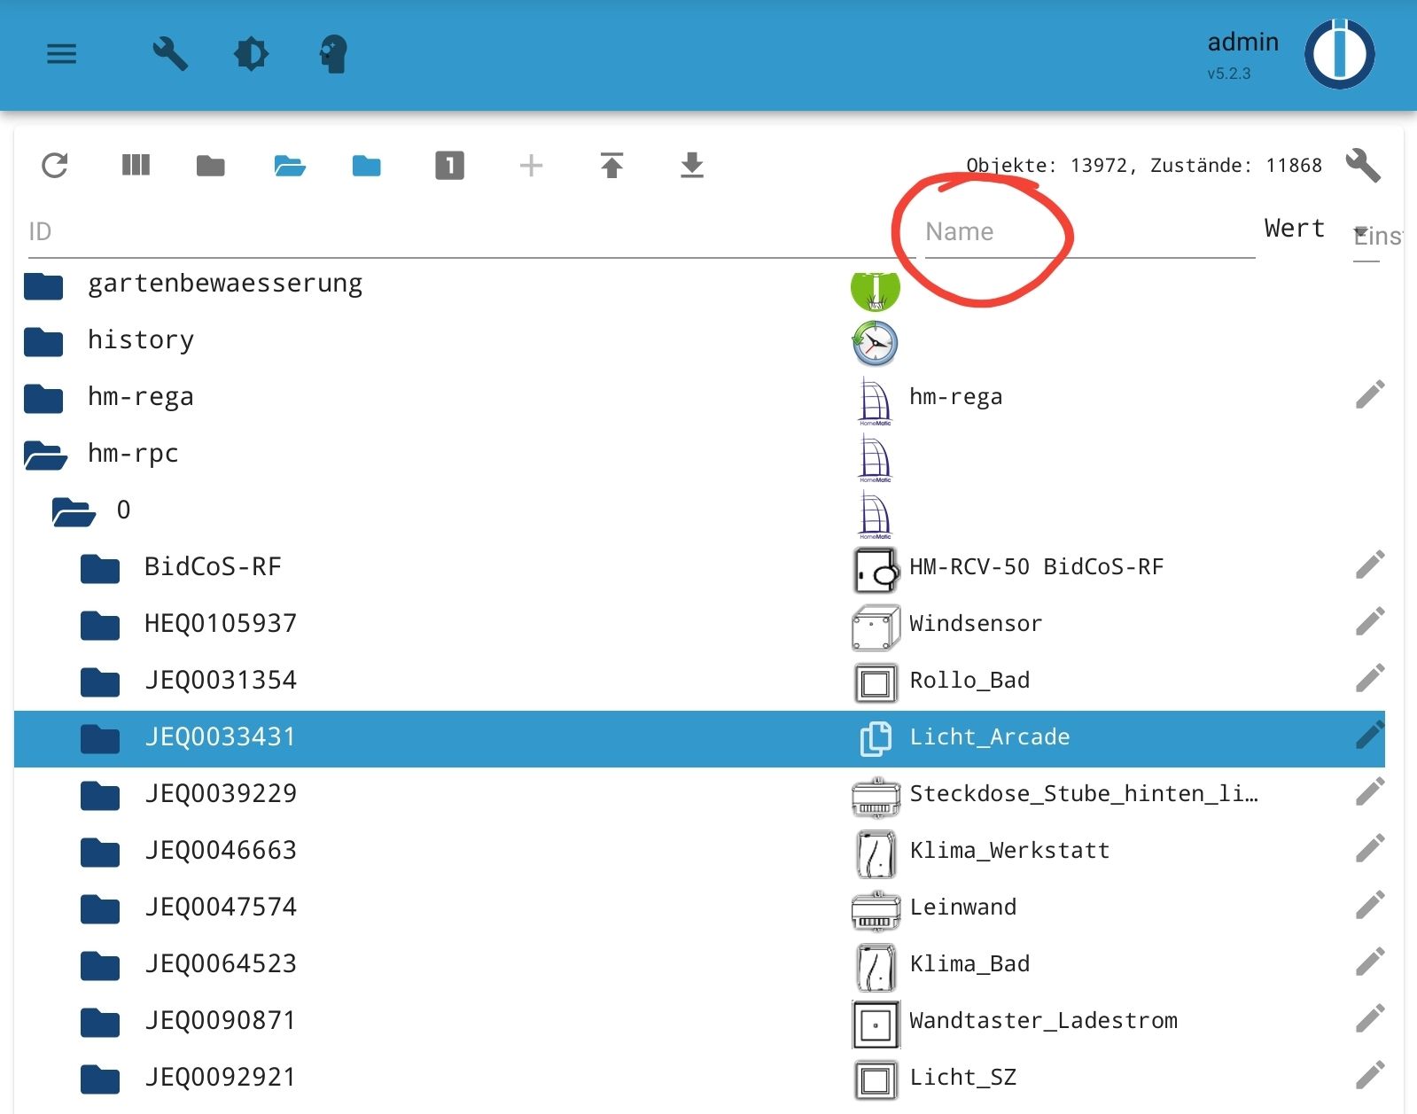Viewport: 1417px width, 1114px height.
Task: Expand the JEQ0046663 folder
Action: [100, 853]
